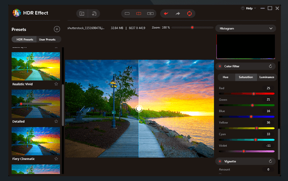Undo the last adjustment
Image resolution: width=288 pixels, height=181 pixels.
tap(166, 14)
